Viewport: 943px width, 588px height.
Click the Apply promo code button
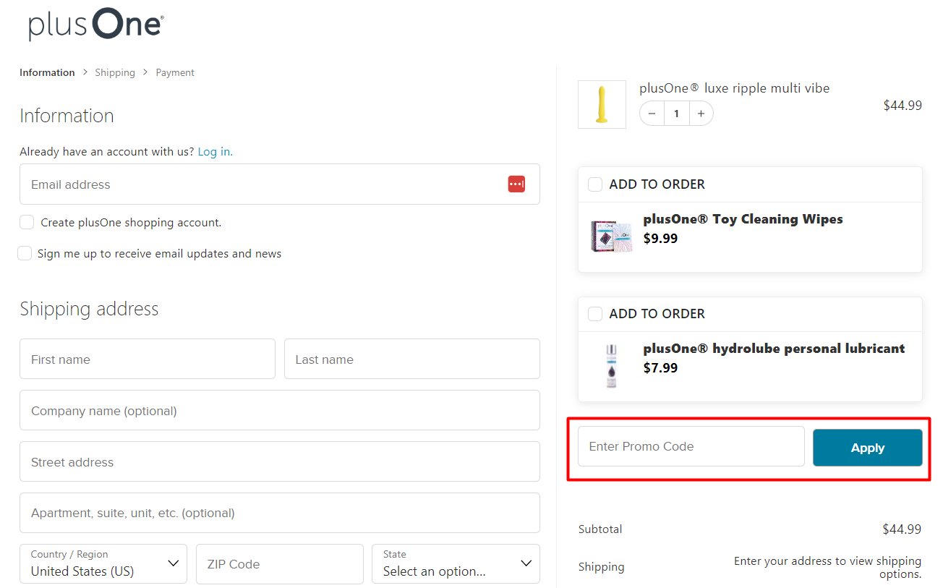(x=868, y=448)
